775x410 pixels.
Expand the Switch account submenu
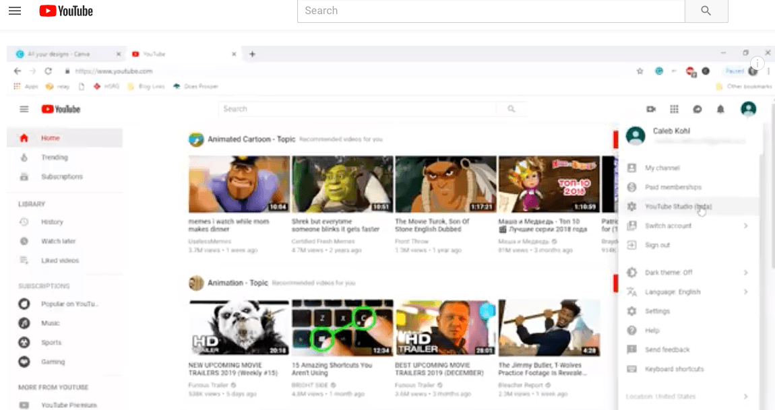[x=667, y=226]
